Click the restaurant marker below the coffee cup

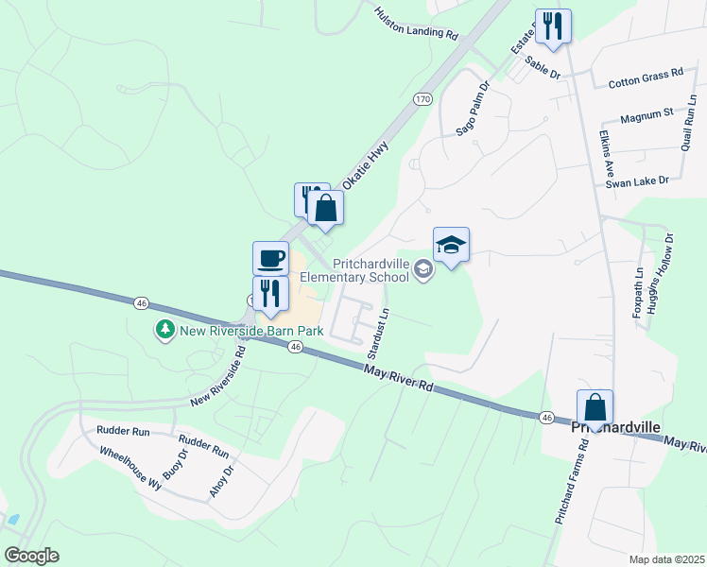tap(270, 295)
